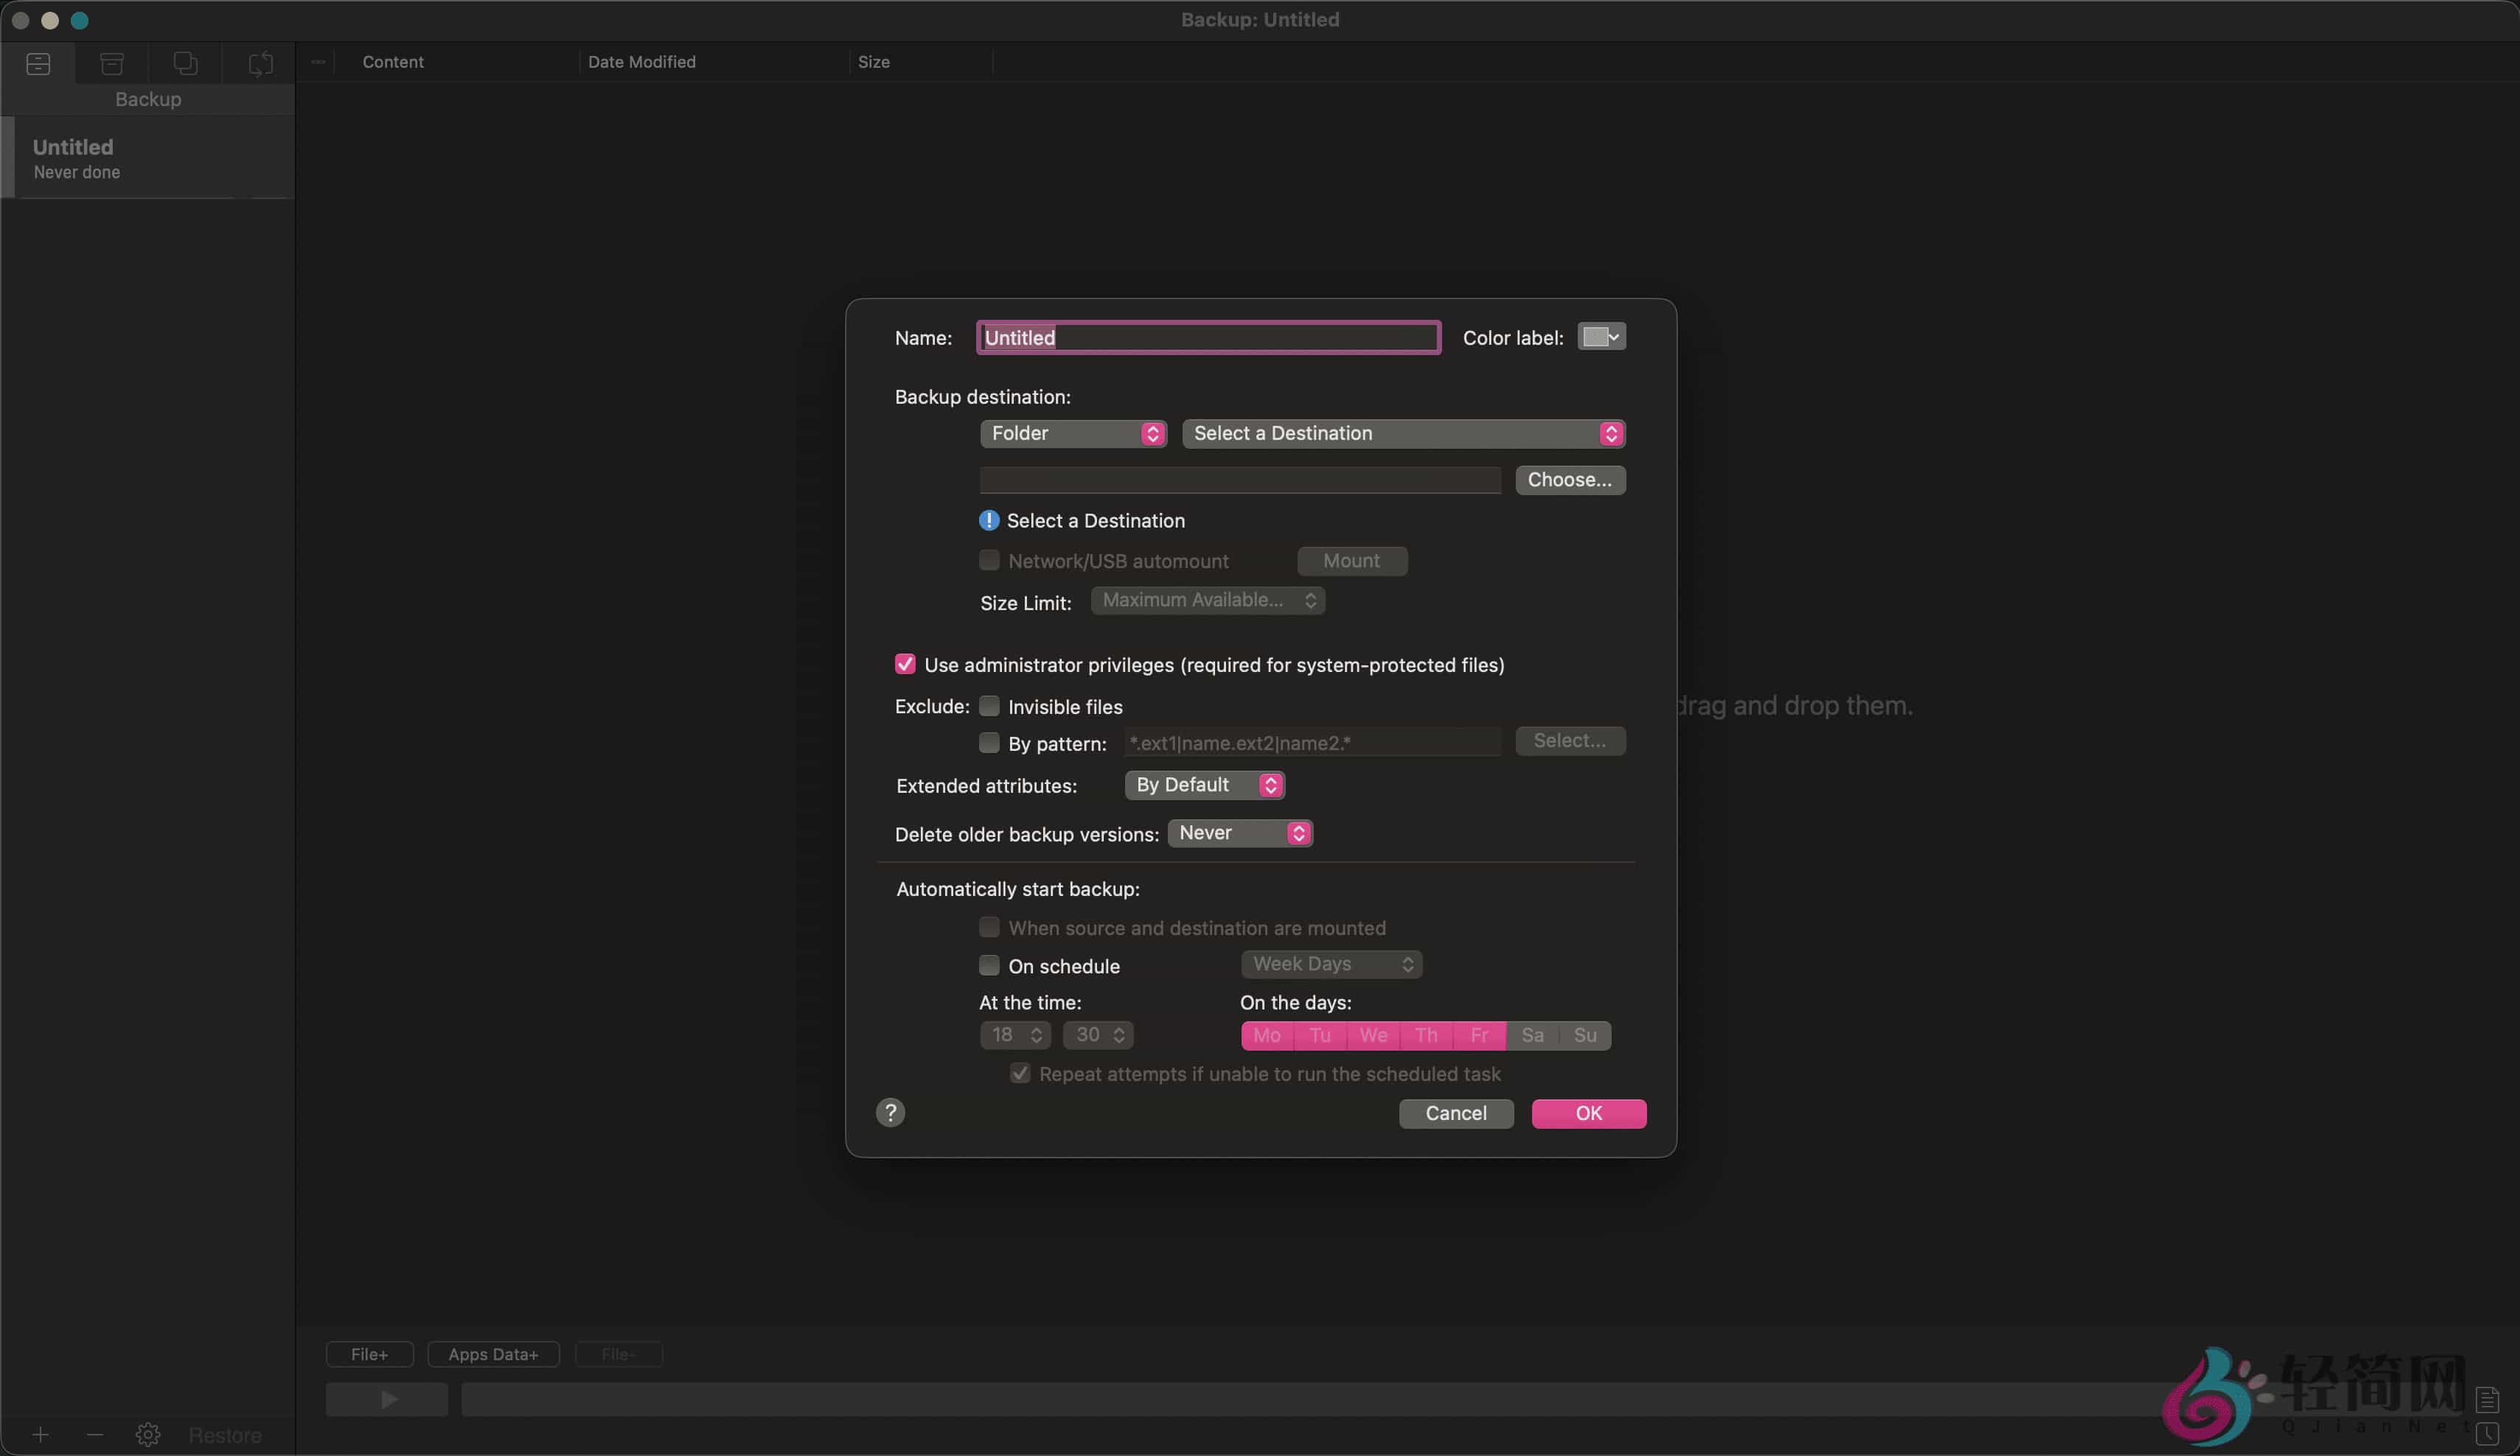2520x1456 pixels.
Task: Select the Untitled backup task in sidebar
Action: pyautogui.click(x=150, y=158)
